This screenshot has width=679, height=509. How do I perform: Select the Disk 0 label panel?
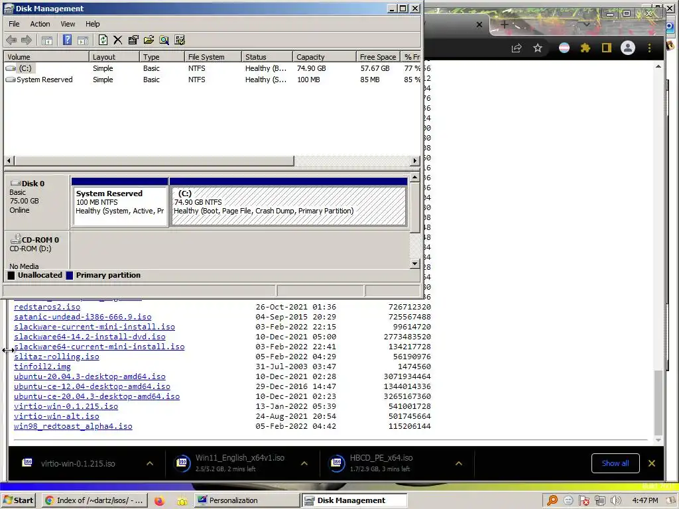tap(37, 201)
